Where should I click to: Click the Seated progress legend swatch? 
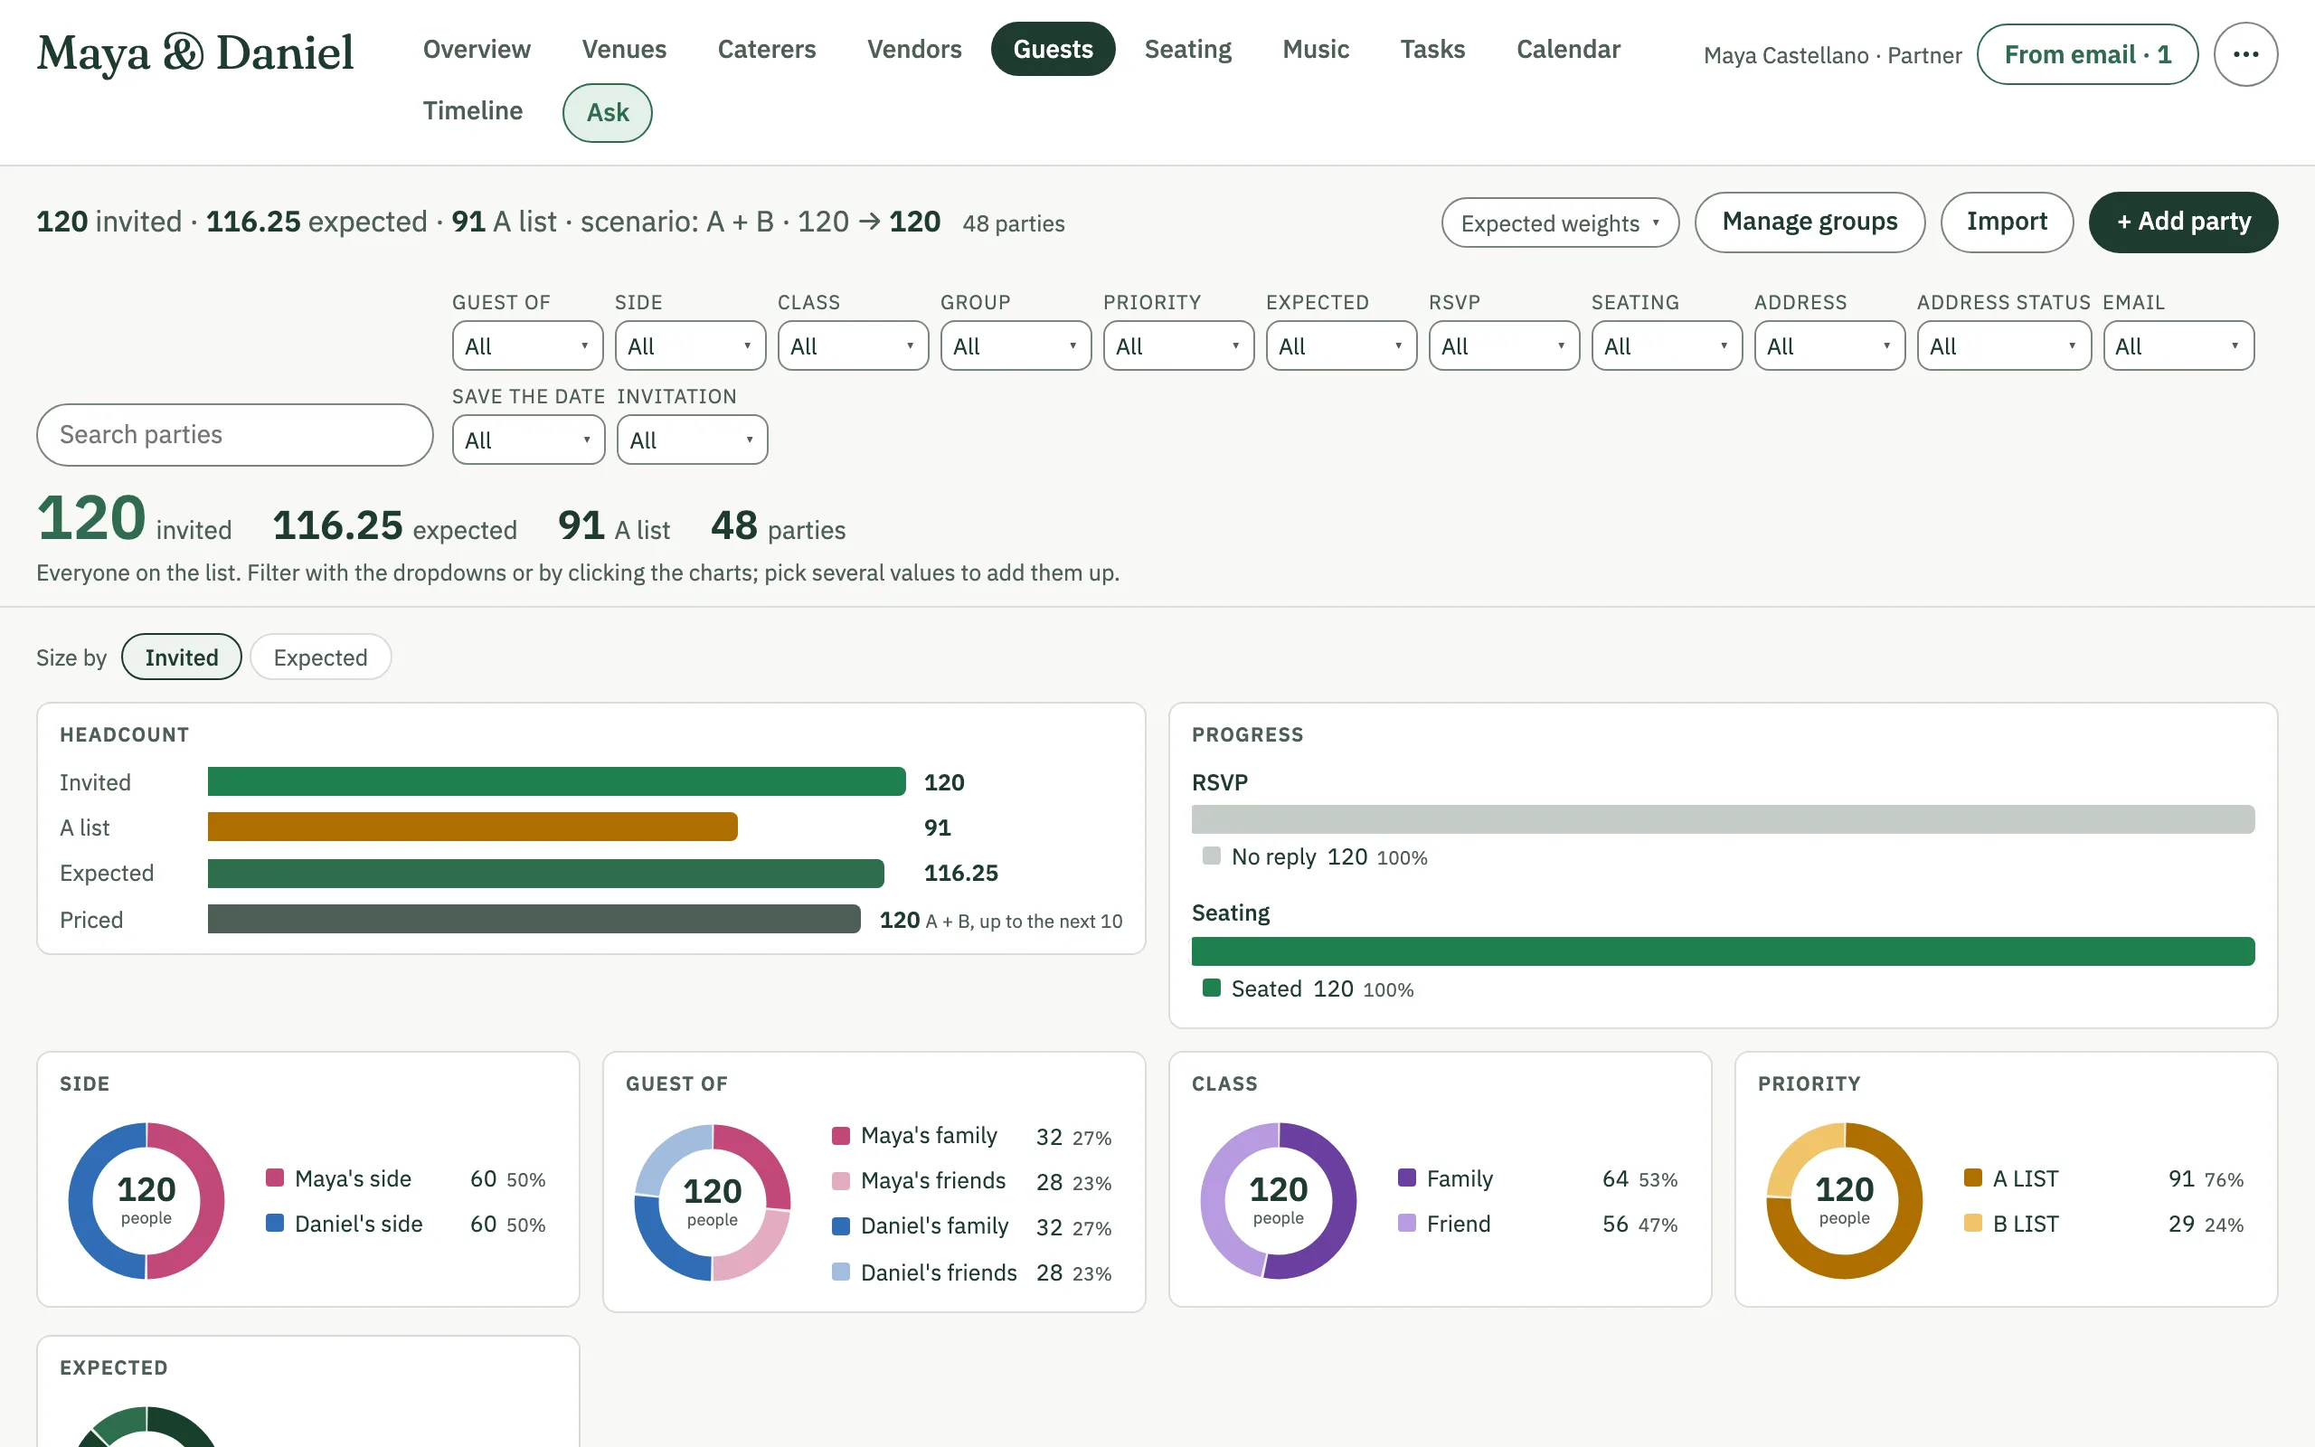[1211, 987]
